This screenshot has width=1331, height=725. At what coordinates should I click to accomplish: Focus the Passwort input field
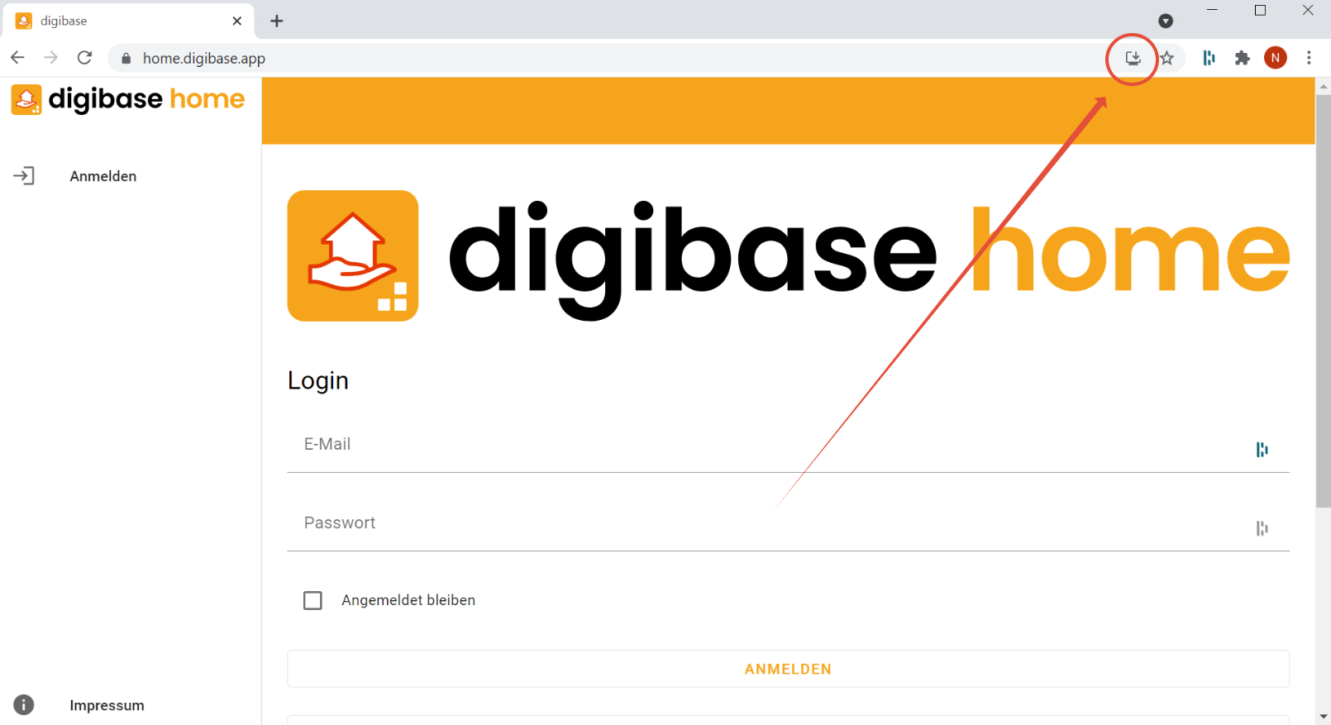[788, 523]
